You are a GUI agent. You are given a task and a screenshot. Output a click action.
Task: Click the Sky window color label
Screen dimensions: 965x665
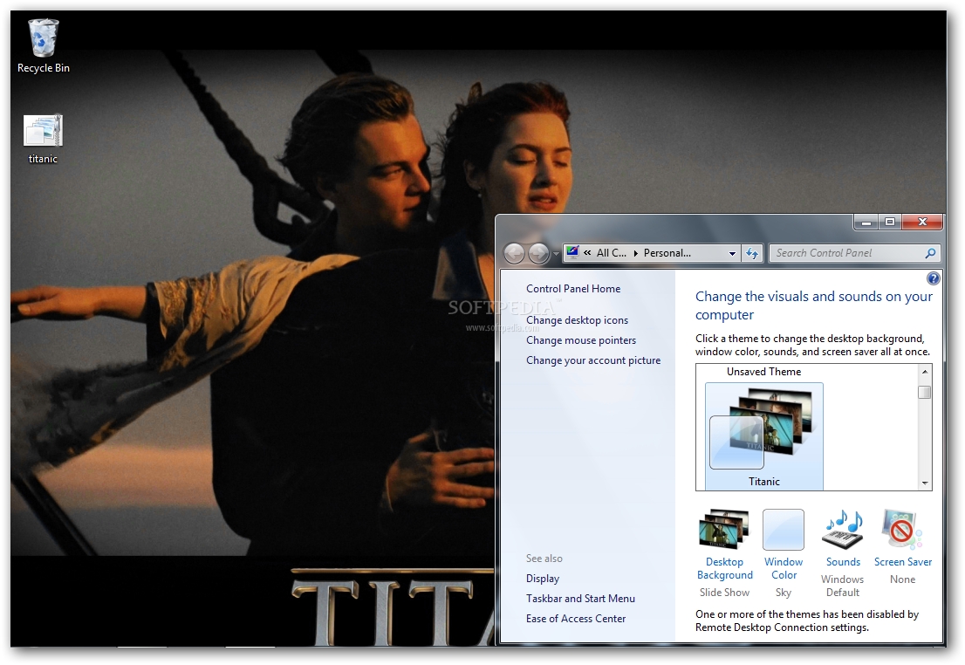(783, 593)
